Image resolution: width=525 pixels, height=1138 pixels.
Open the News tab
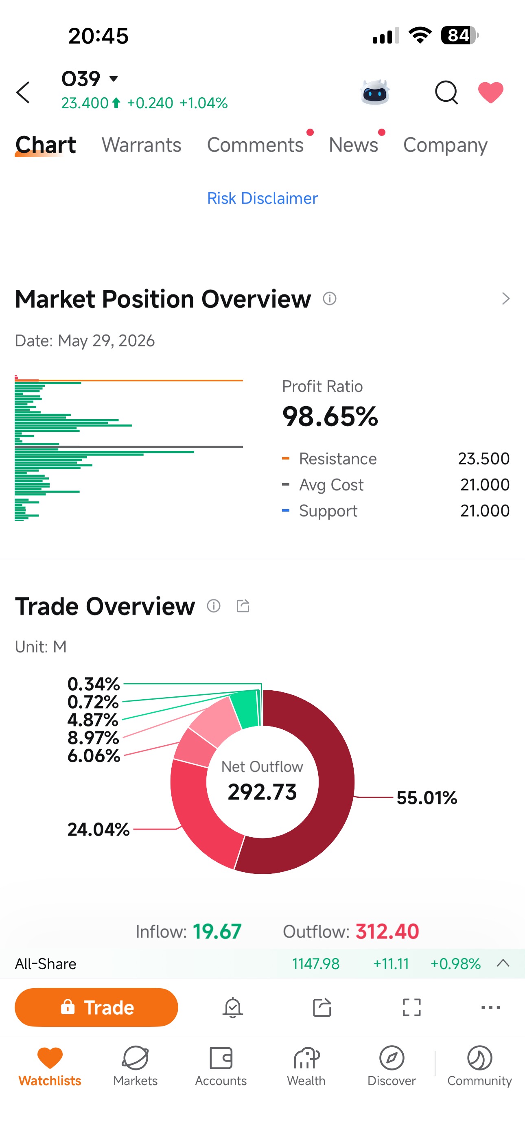[x=354, y=145]
